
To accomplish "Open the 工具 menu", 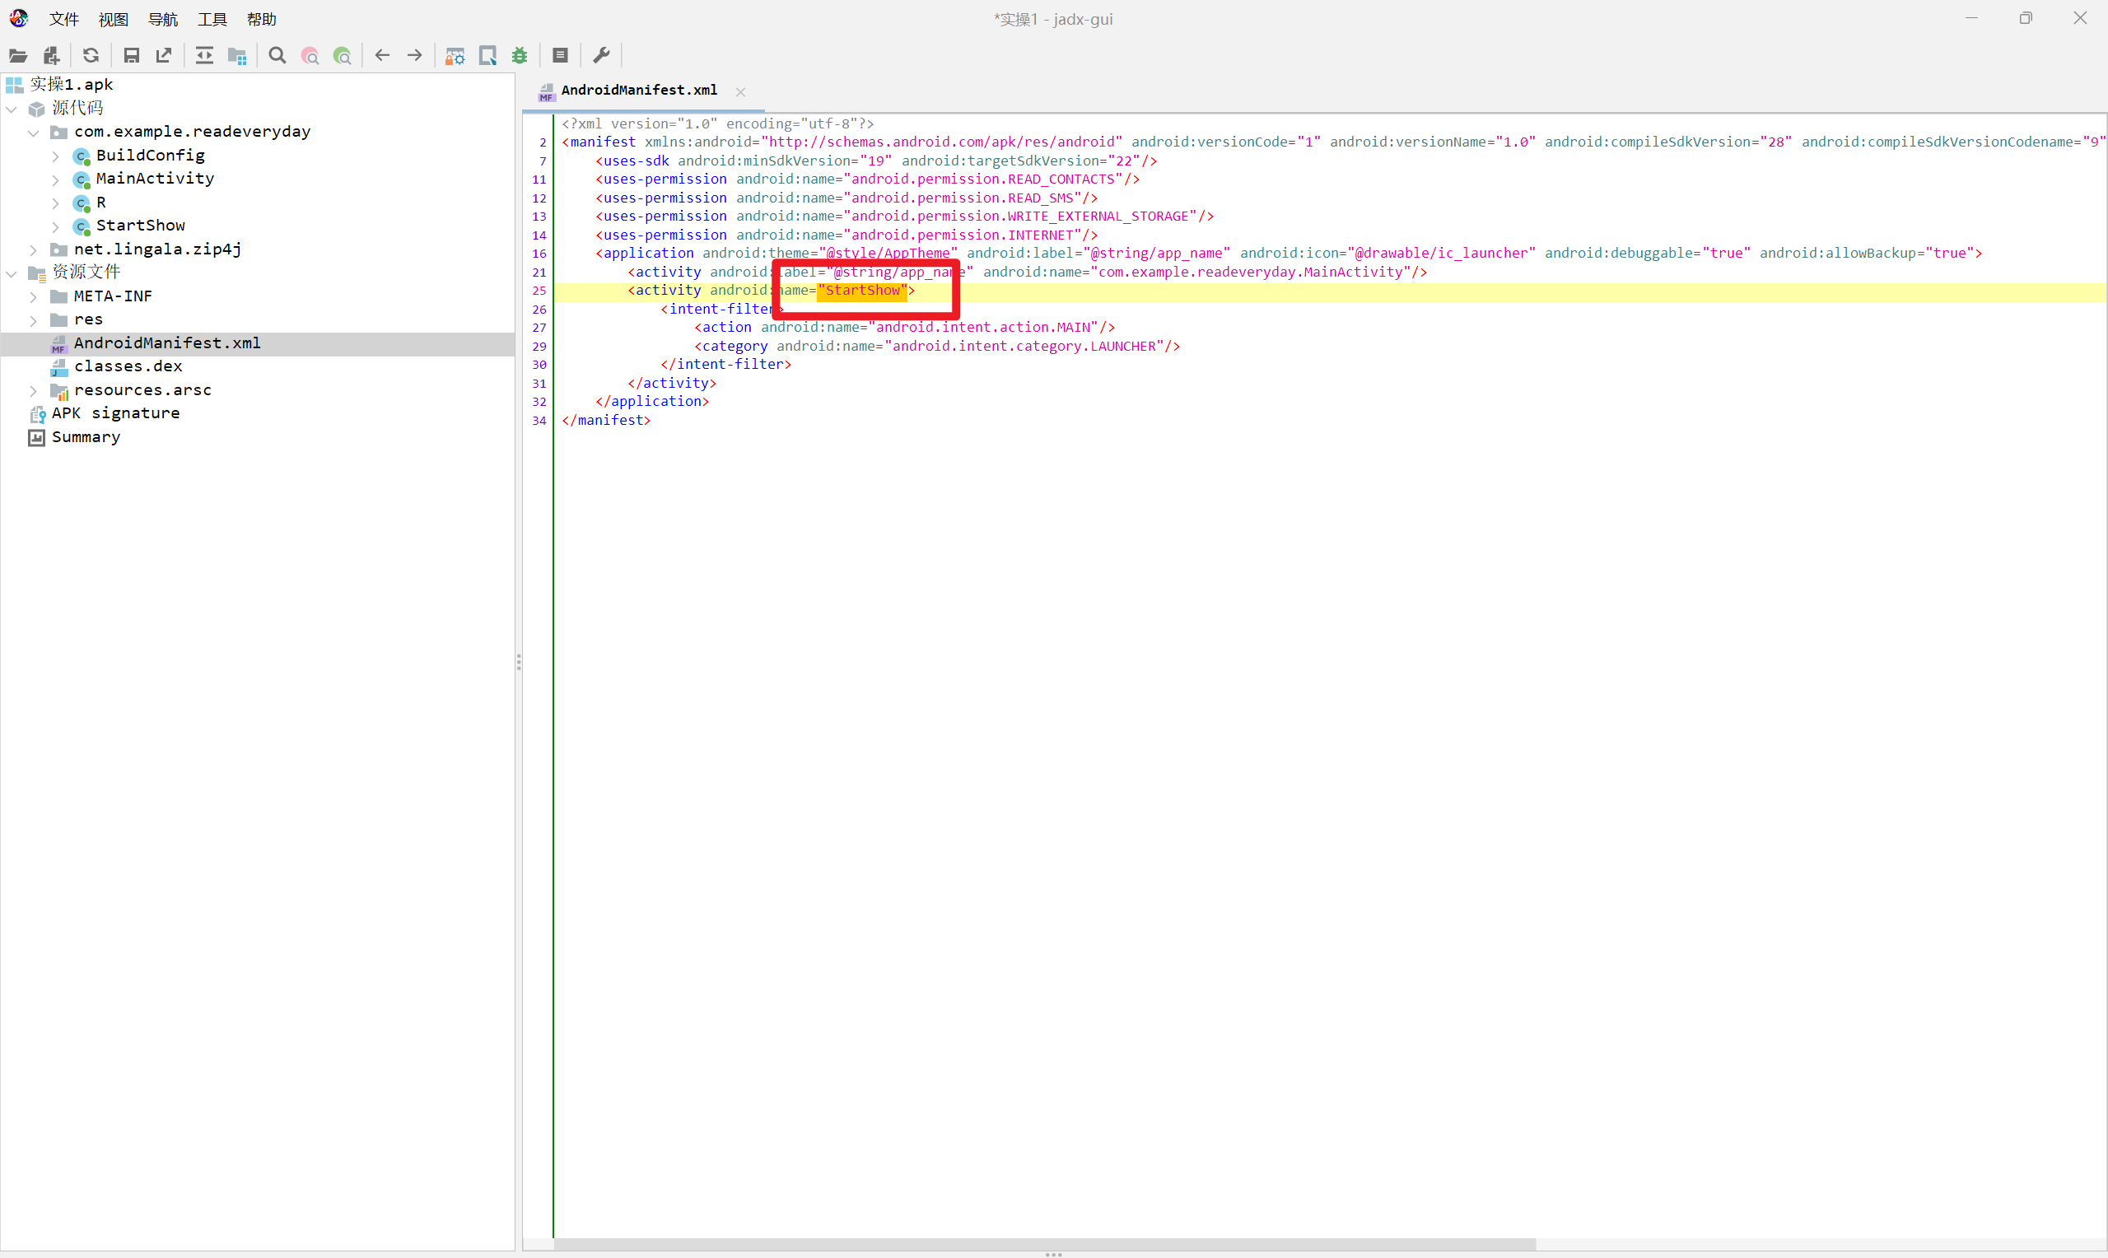I will click(x=212, y=20).
